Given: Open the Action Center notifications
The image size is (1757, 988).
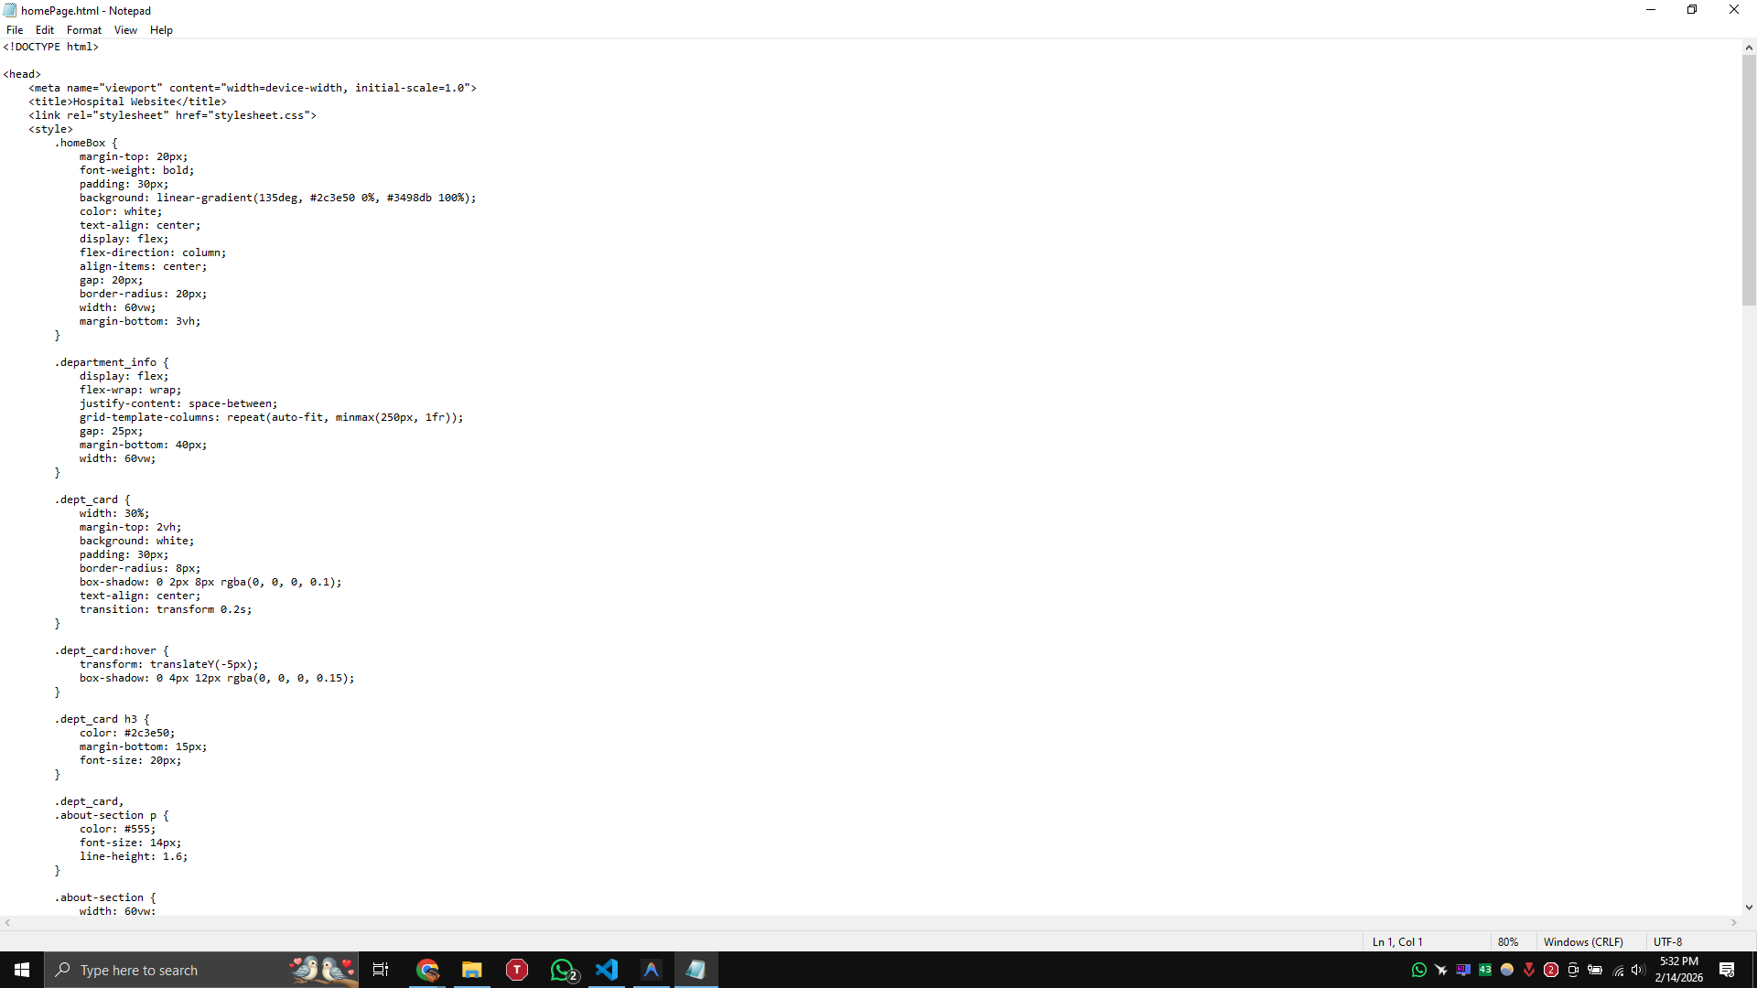Looking at the screenshot, I should click(1728, 970).
